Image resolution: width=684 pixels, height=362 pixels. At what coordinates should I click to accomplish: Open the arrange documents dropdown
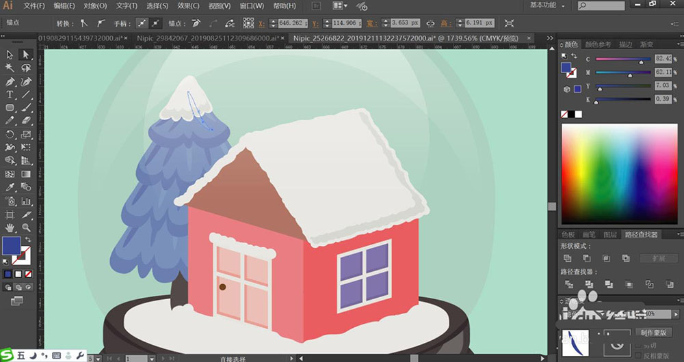[x=340, y=5]
